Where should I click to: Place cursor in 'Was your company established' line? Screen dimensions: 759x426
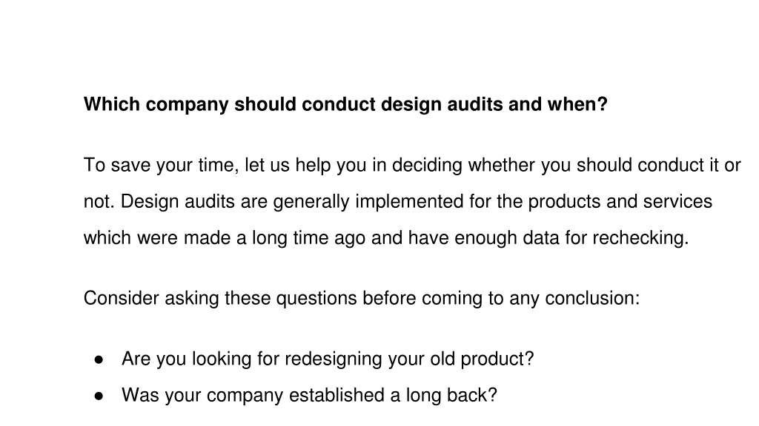309,395
